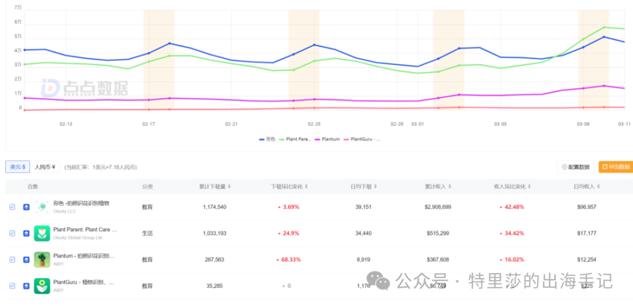Click 267,563 cumulative downloads cell
Image resolution: width=633 pixels, height=306 pixels.
[x=215, y=260]
